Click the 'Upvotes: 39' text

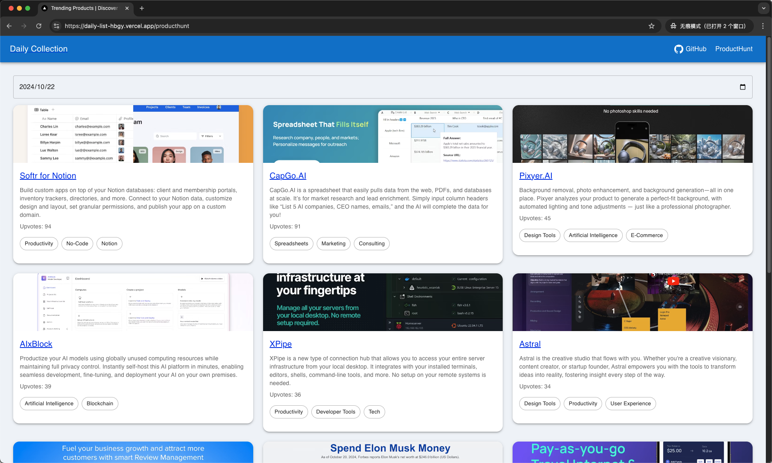coord(35,387)
